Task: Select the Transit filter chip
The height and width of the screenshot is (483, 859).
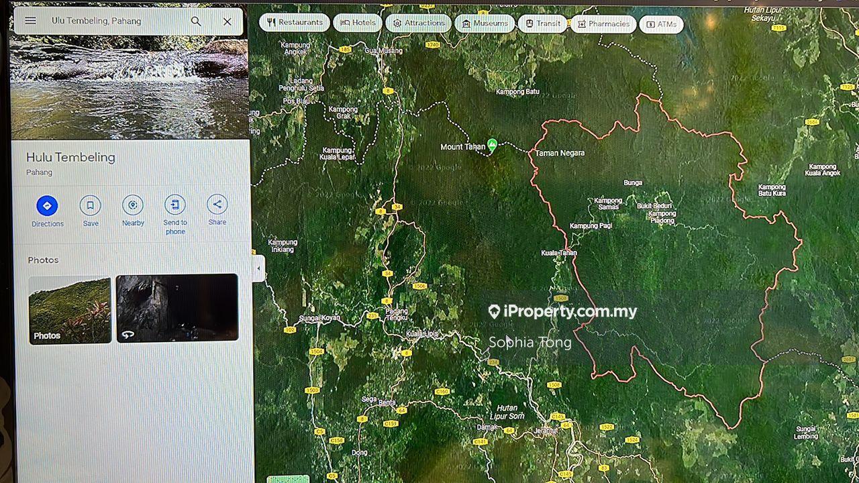Action: tap(542, 23)
